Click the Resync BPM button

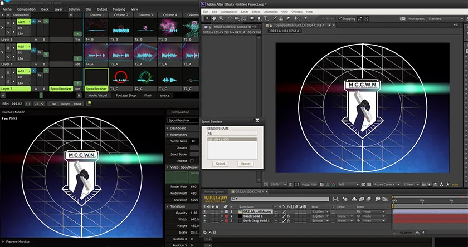pos(65,103)
